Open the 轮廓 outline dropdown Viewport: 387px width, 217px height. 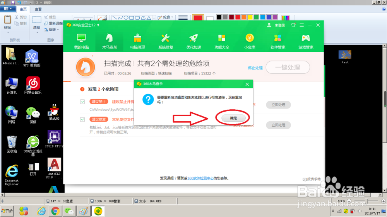(x=165, y=17)
